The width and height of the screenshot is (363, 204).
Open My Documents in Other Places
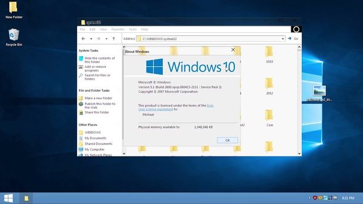95,138
